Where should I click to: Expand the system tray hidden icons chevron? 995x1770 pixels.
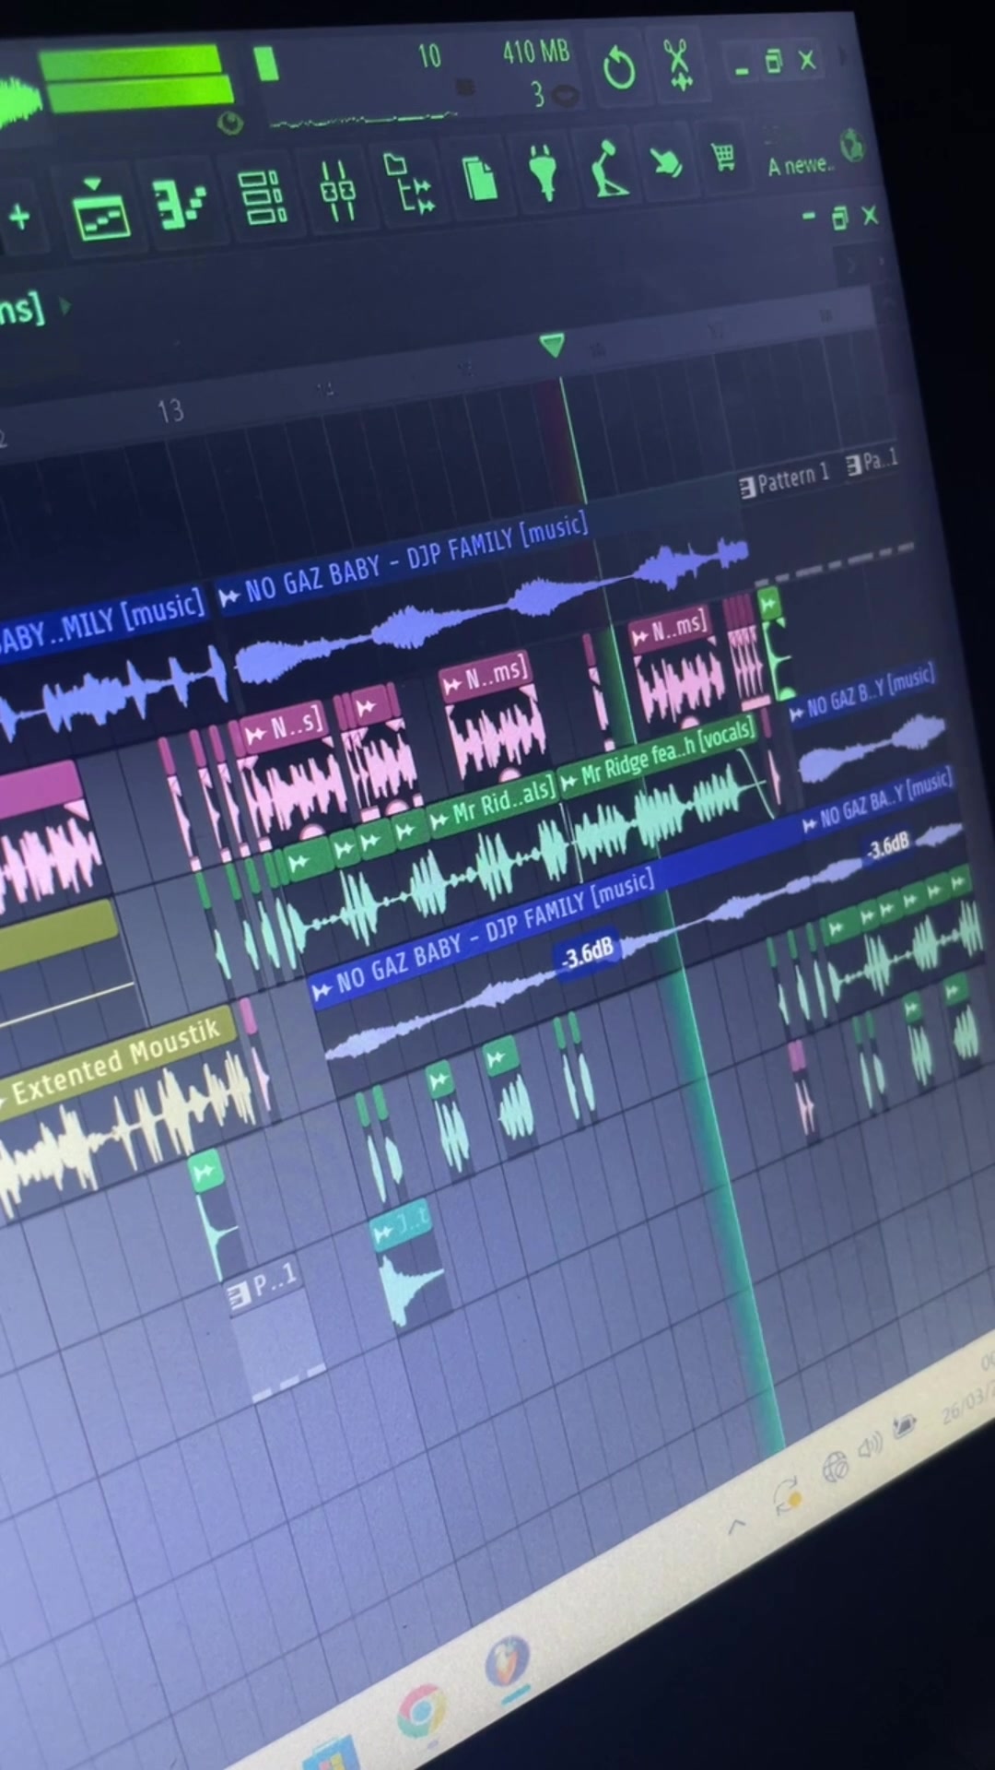pyautogui.click(x=737, y=1526)
